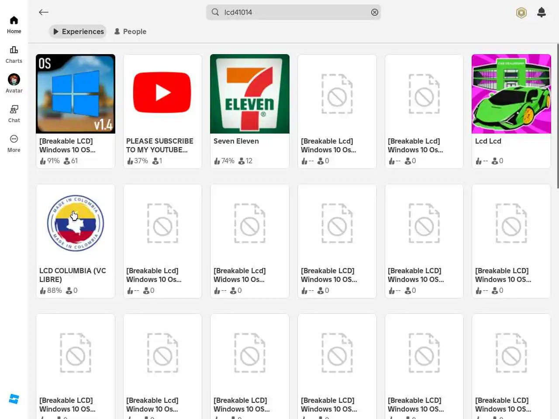
Task: Open Charts from the sidebar
Action: [x=14, y=55]
